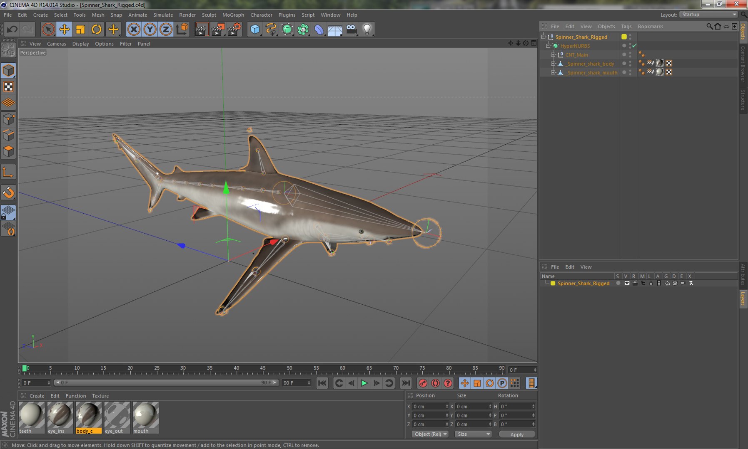Open the Sculpt menu
748x449 pixels.
[209, 15]
